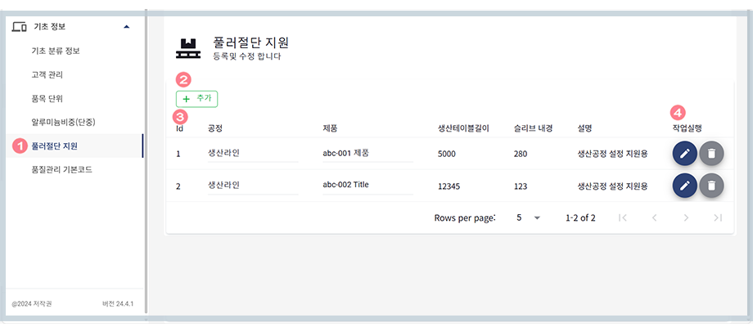Select 풀러절단 지원 sidebar item
The width and height of the screenshot is (753, 327).
pos(55,146)
